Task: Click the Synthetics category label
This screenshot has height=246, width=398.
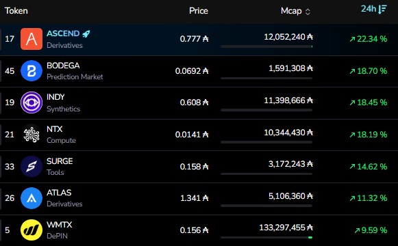Action: click(x=64, y=109)
